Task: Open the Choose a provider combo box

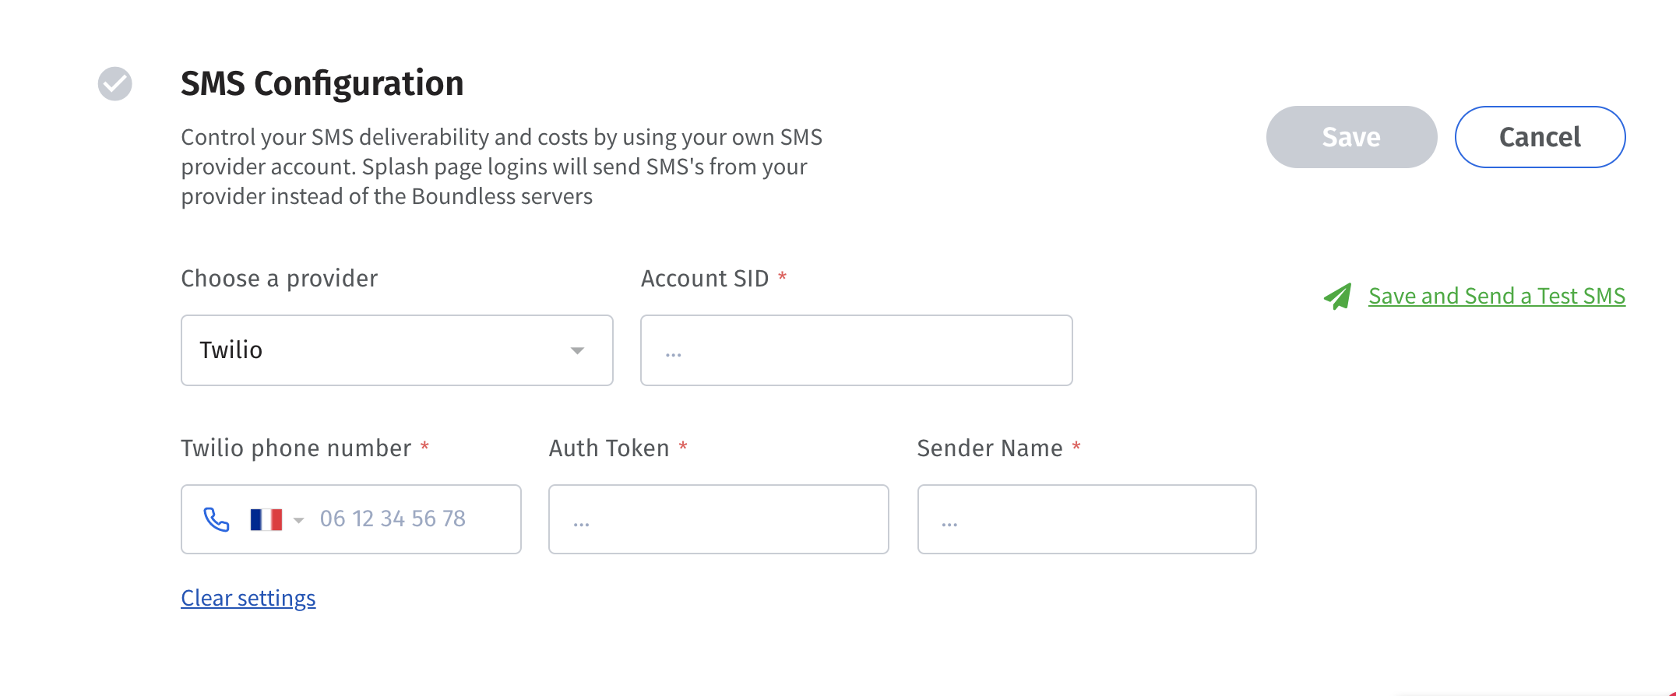Action: click(397, 350)
